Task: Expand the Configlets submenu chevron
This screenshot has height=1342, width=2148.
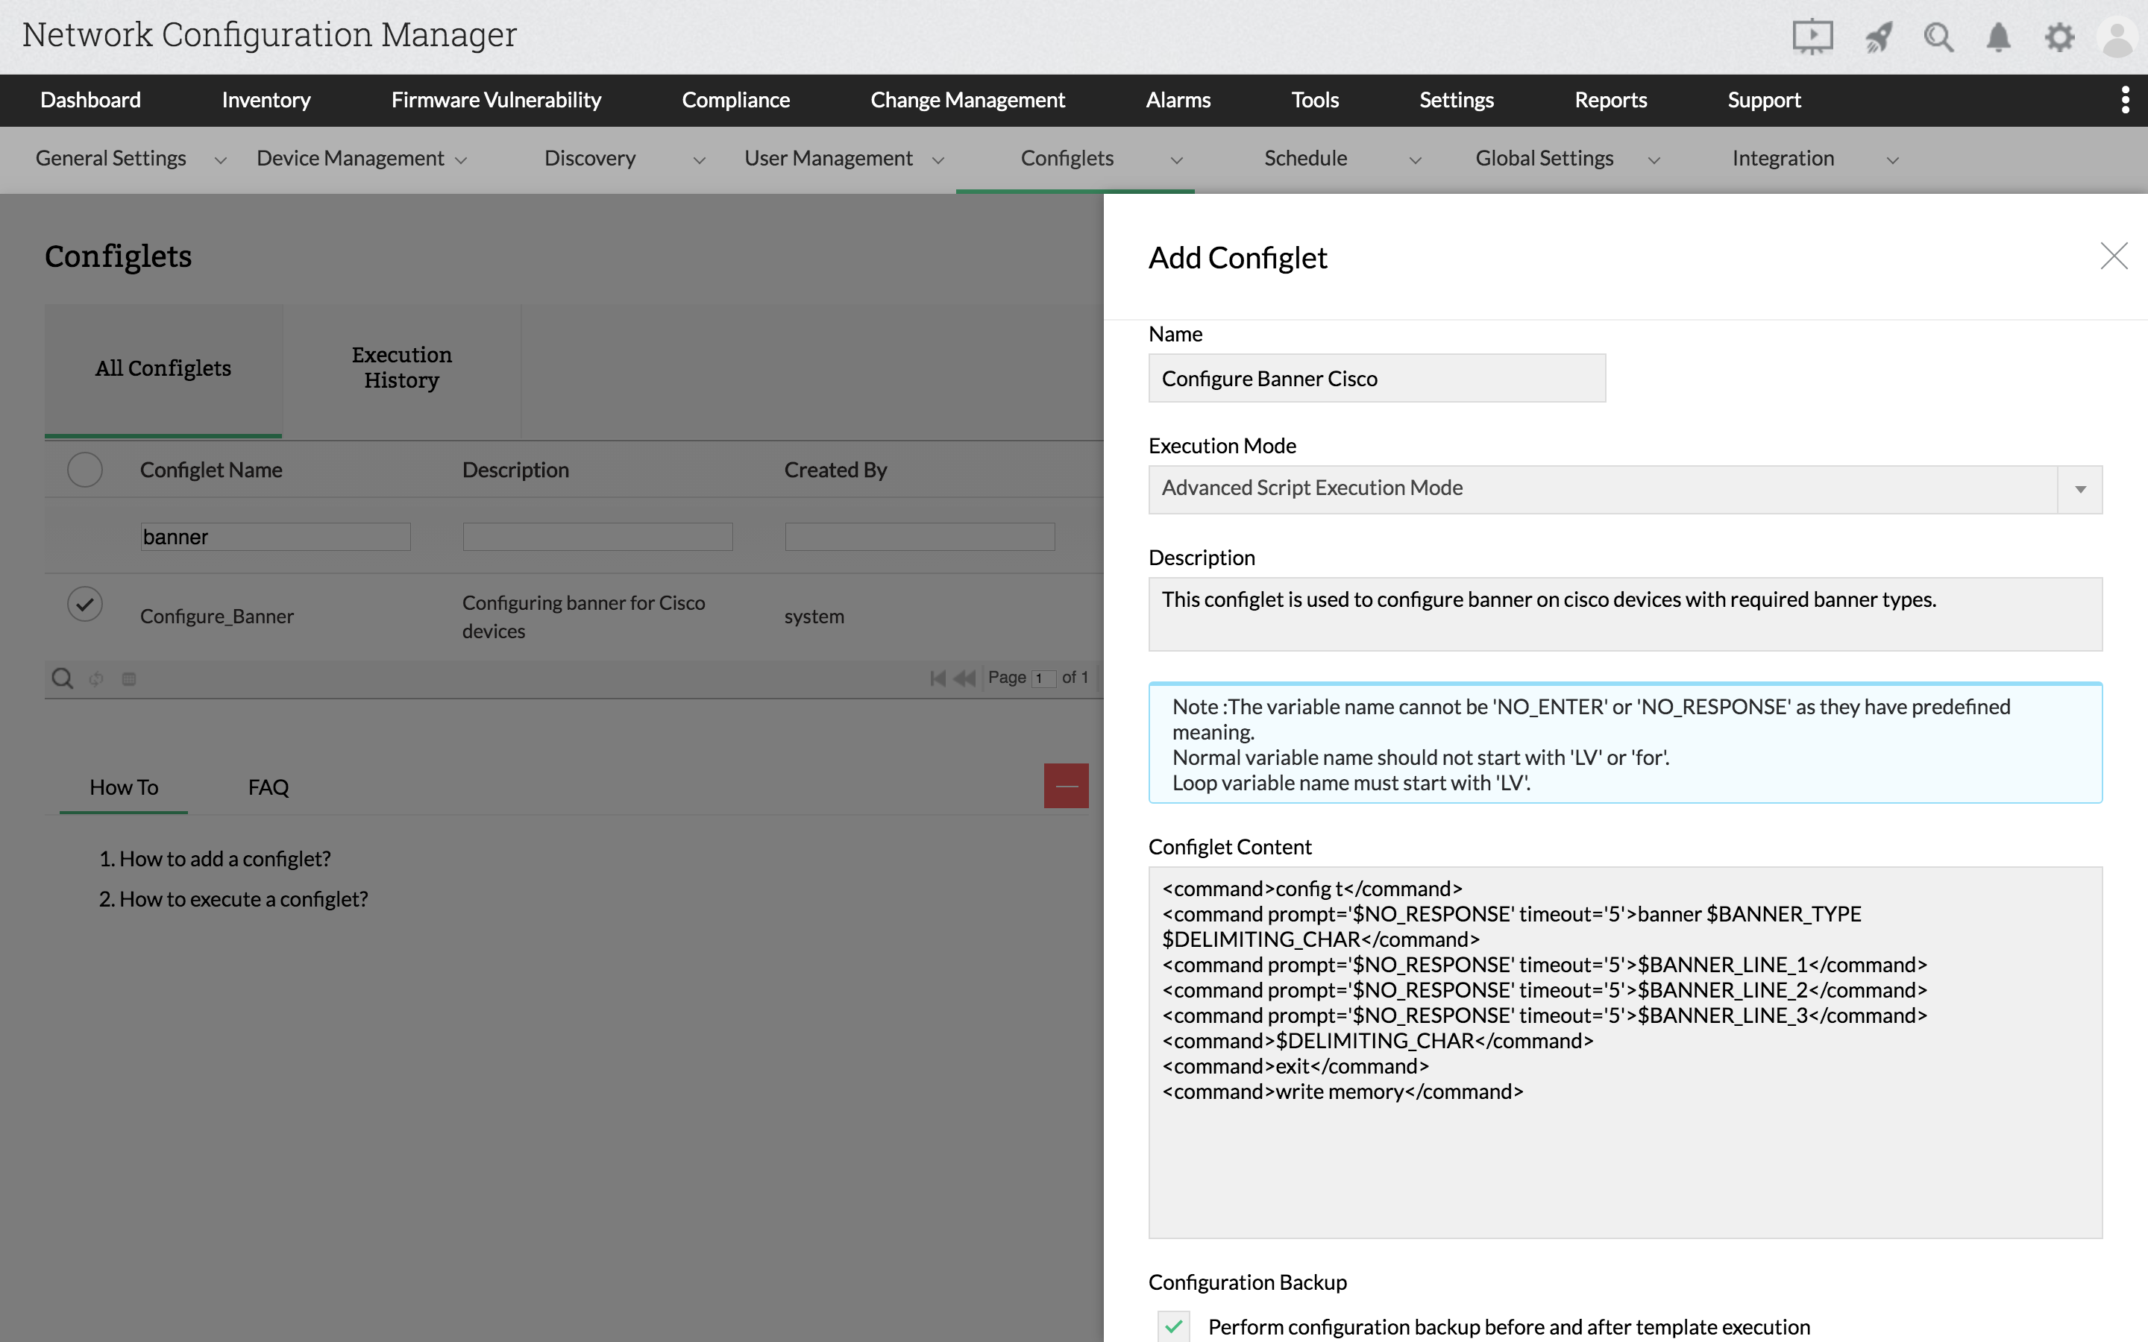Action: click(x=1177, y=160)
